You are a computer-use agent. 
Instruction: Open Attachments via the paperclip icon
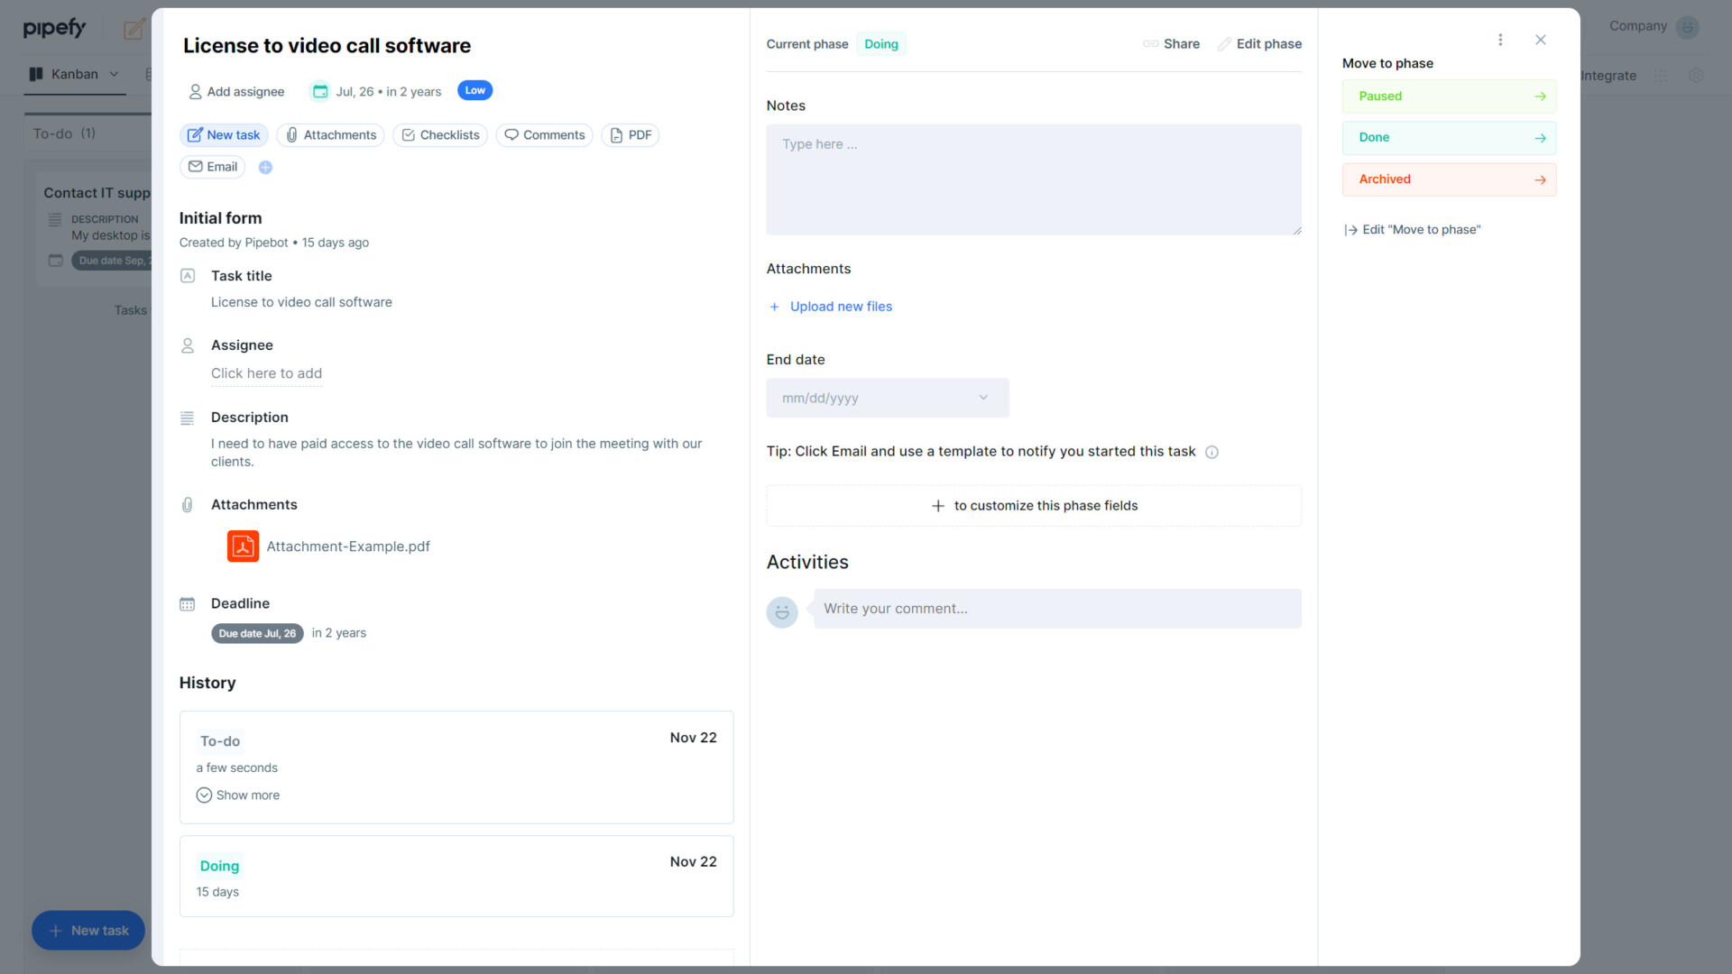point(291,134)
